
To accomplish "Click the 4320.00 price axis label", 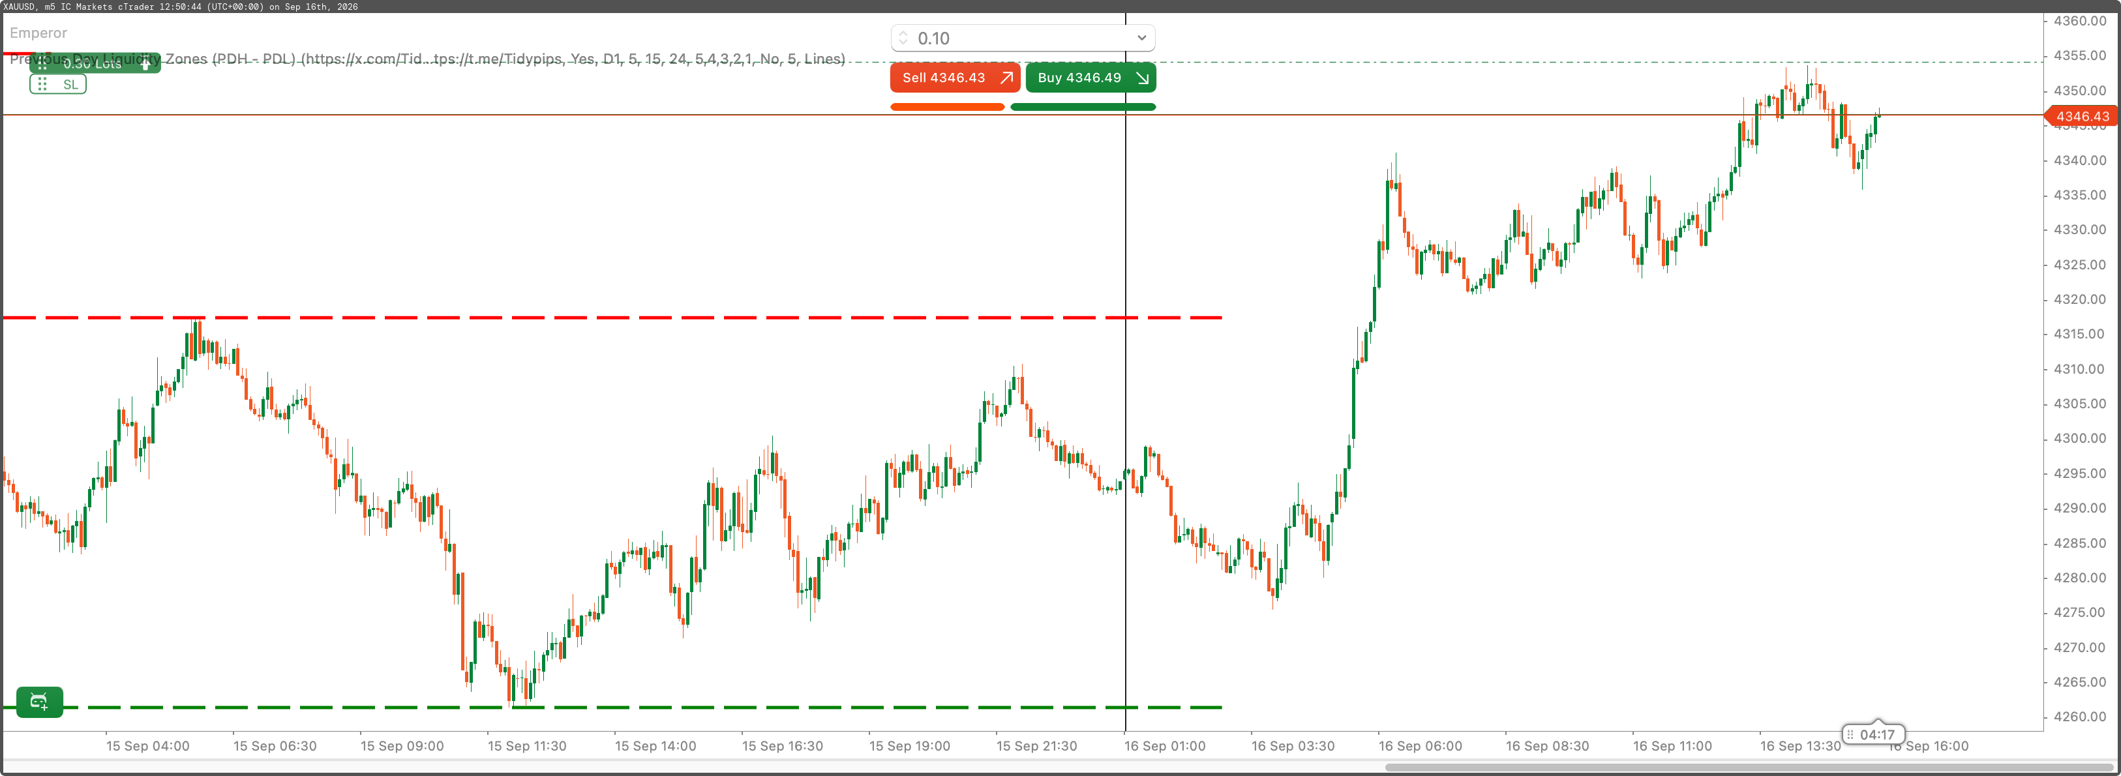I will 2079,299.
